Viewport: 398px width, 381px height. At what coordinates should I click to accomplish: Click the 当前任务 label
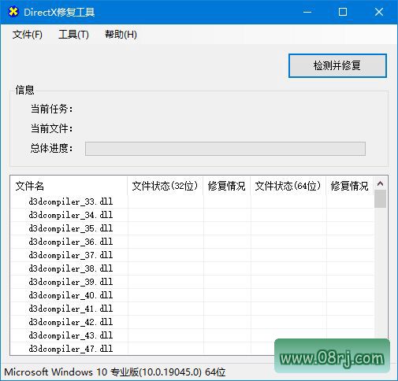(x=51, y=109)
